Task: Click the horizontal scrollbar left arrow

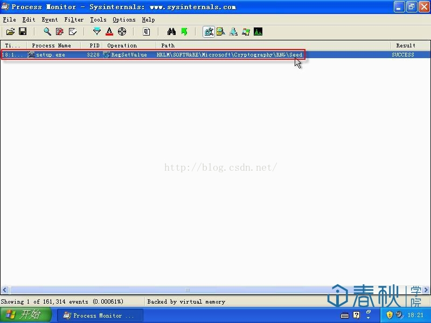Action: pos(4,290)
